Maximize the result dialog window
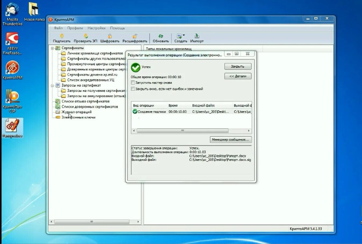 236,54
